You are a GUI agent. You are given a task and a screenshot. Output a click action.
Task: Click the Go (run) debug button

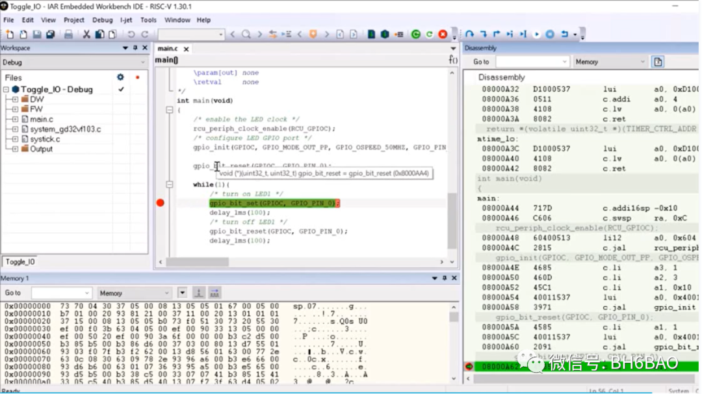(537, 34)
